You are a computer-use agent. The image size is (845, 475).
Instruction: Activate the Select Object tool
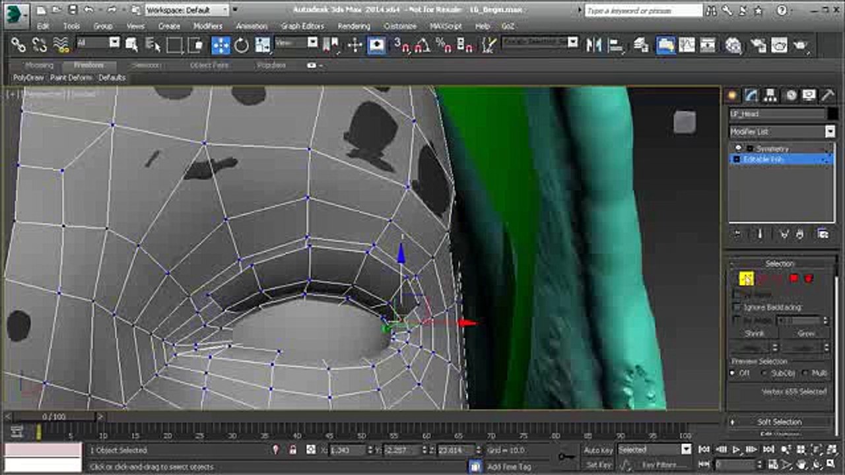coord(132,45)
